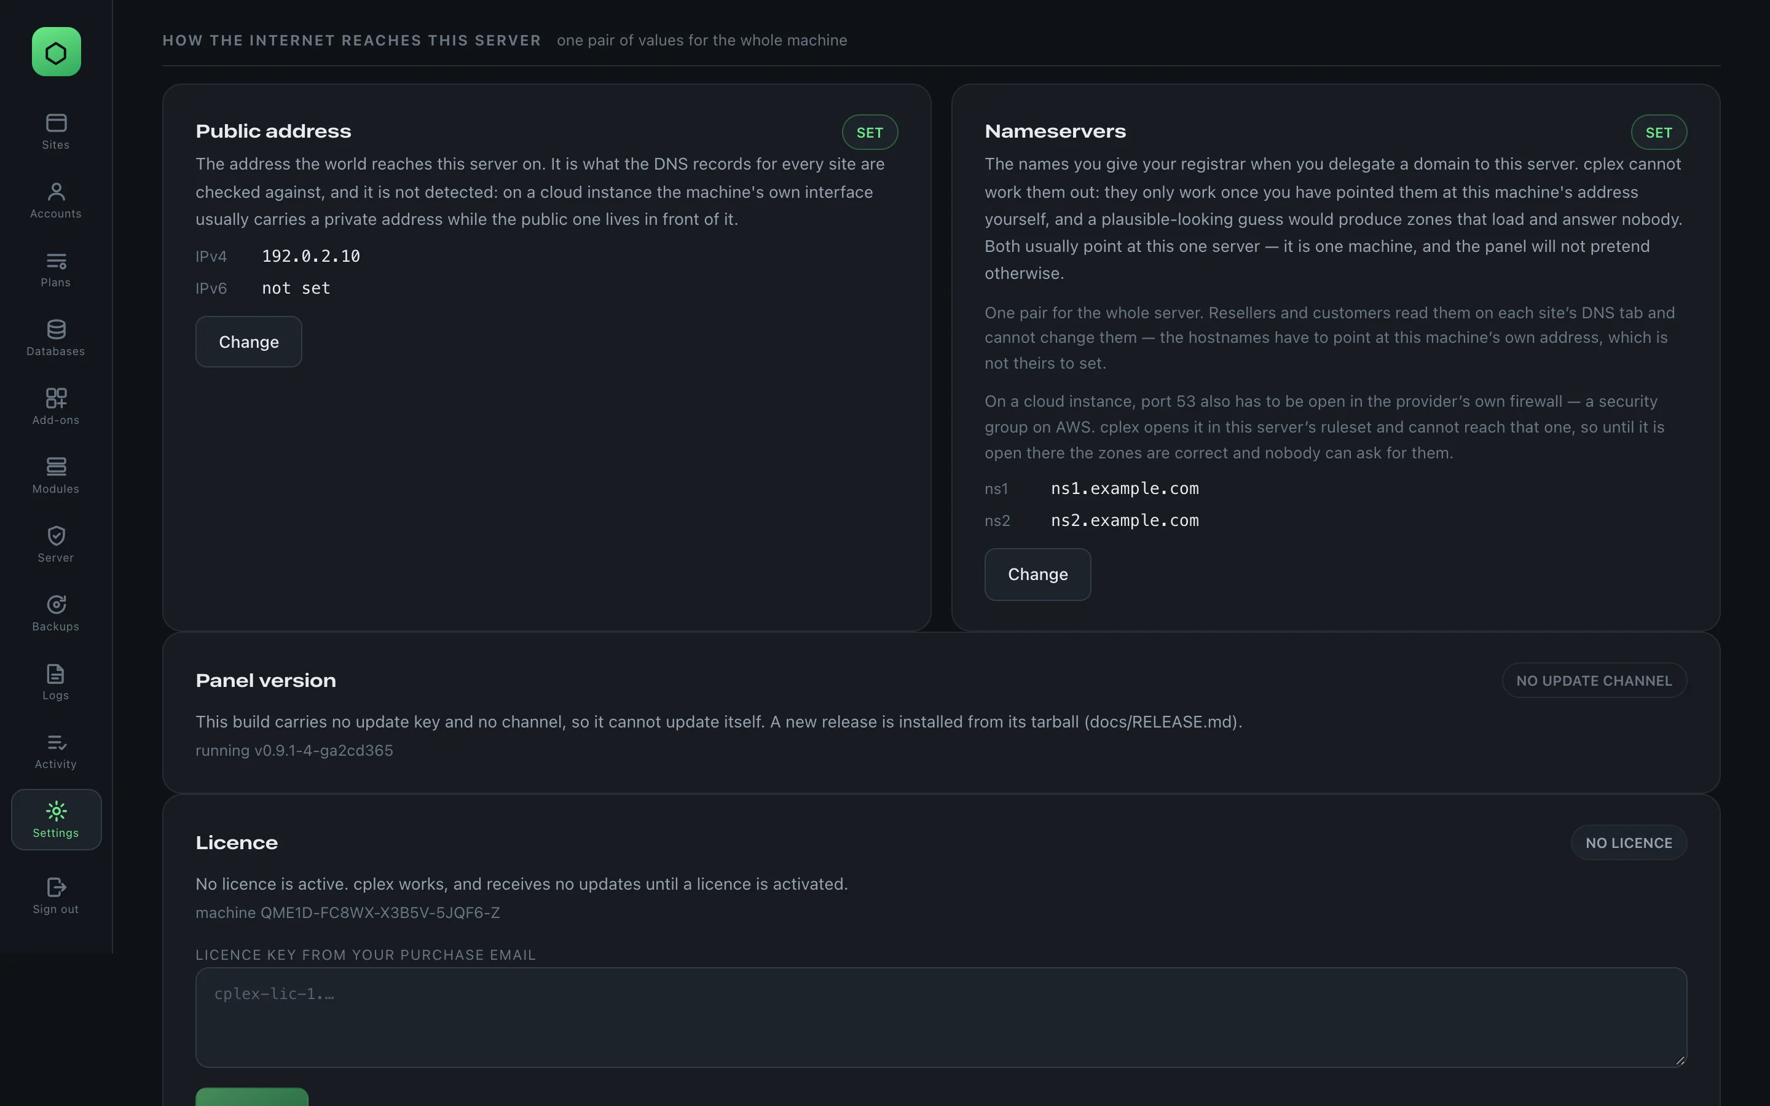Screen dimensions: 1770x1106
Task: Open the Activity page
Action: coord(55,750)
